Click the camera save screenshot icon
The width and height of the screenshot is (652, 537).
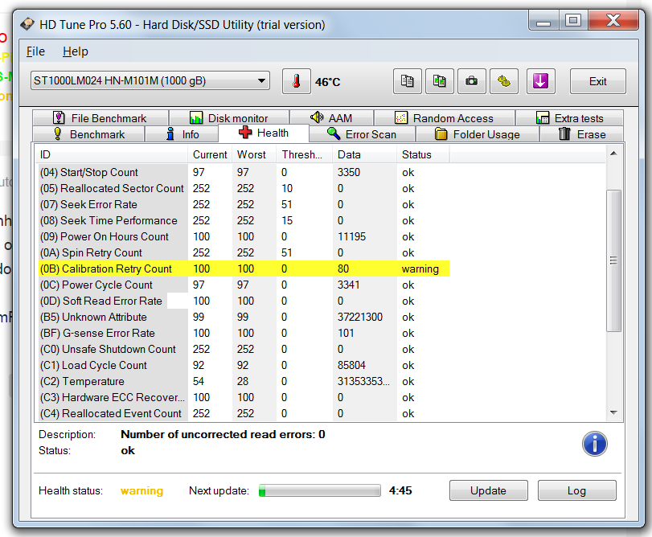(472, 81)
